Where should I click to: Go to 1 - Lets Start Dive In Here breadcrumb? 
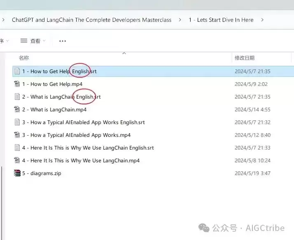pos(221,20)
